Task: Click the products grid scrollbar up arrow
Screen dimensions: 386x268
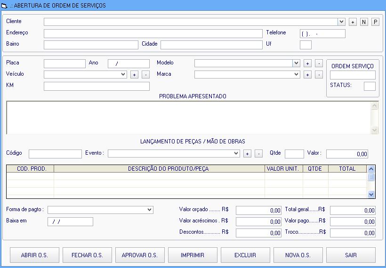Action: [x=371, y=169]
